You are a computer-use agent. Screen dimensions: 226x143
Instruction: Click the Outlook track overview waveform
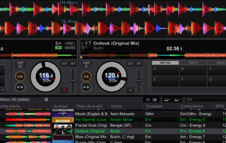click(153, 55)
